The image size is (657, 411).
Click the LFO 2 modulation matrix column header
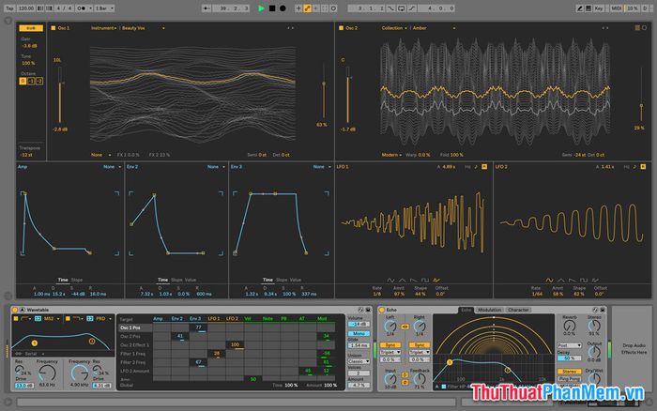(x=232, y=319)
